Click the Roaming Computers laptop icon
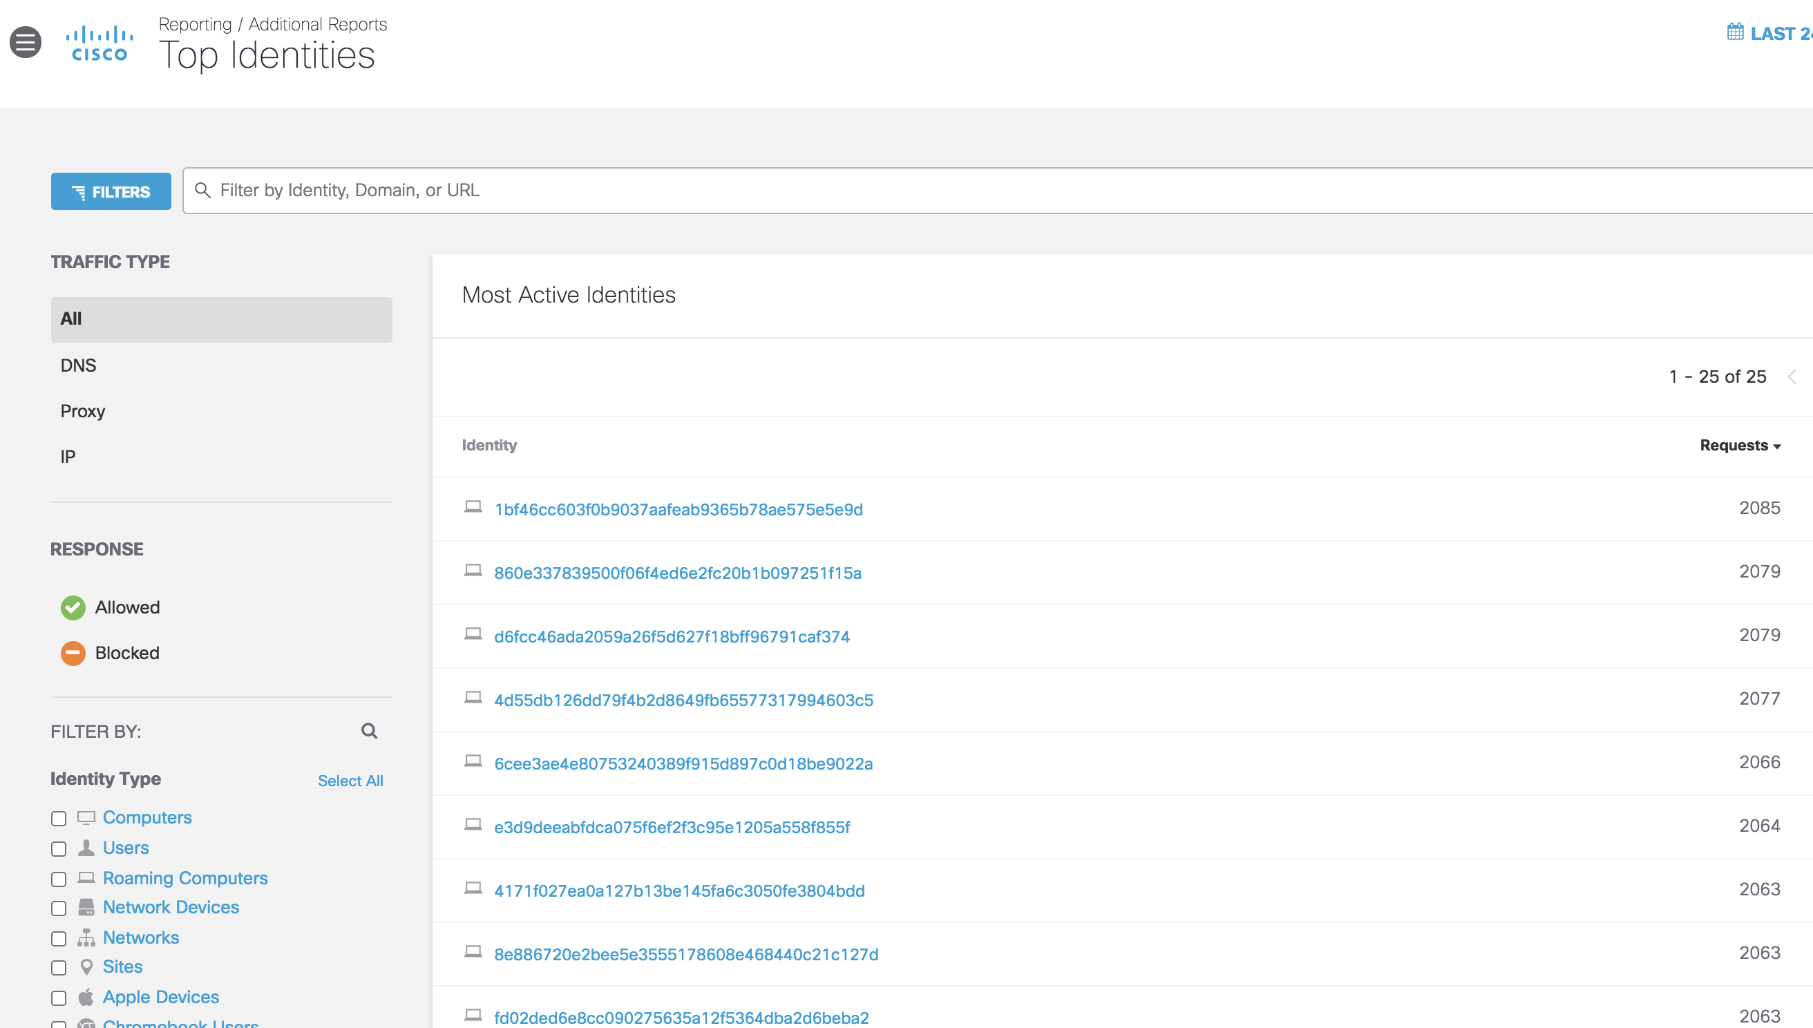This screenshot has width=1813, height=1028. 86,877
